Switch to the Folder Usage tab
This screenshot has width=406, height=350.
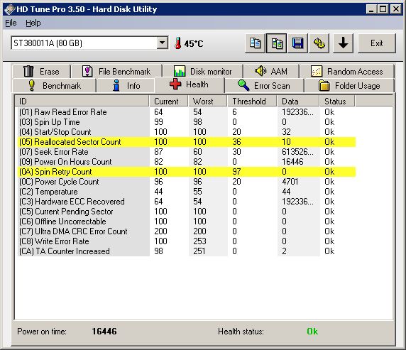click(x=349, y=85)
